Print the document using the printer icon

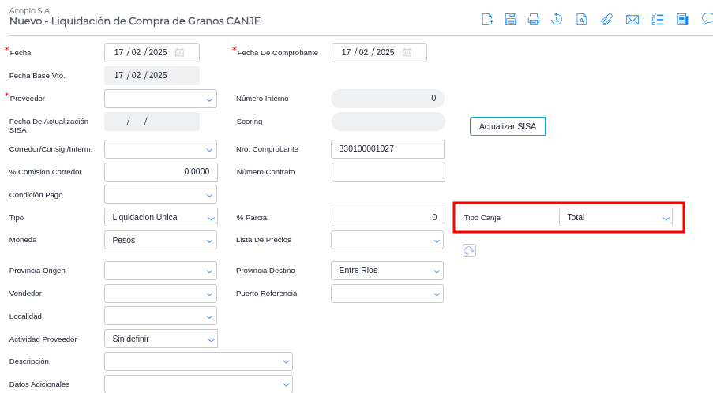point(534,20)
